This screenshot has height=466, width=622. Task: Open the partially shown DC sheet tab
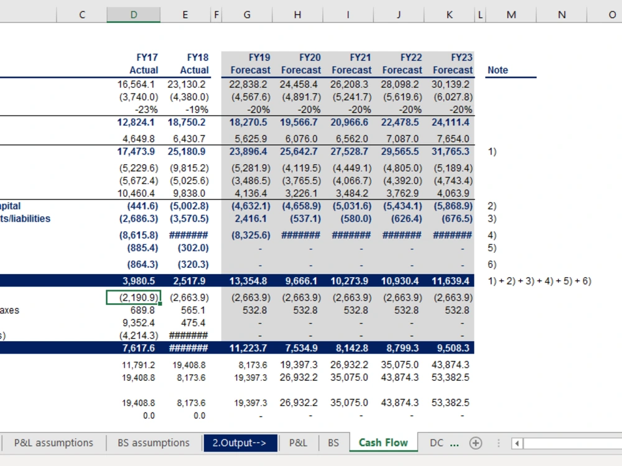pos(437,442)
